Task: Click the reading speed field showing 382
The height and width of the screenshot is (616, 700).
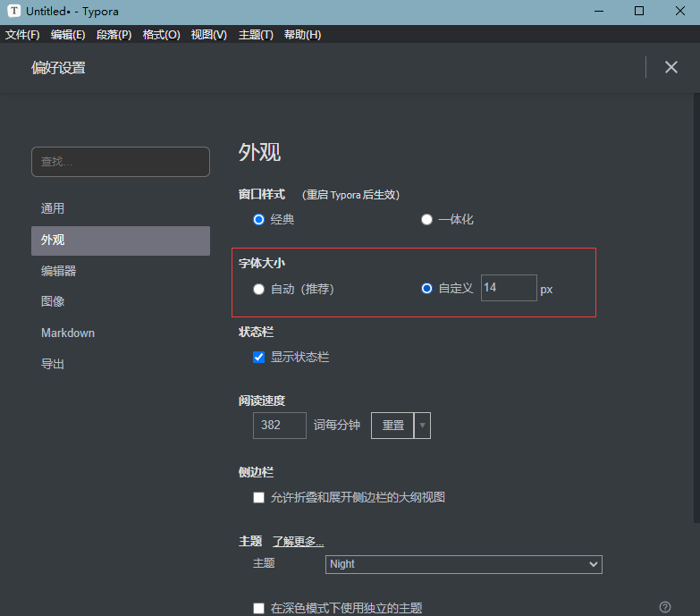Action: click(280, 426)
